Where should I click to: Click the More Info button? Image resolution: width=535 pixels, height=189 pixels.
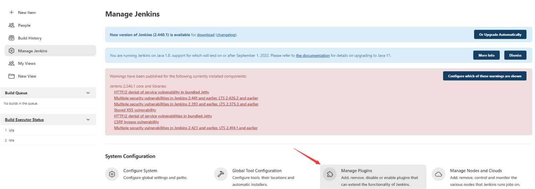click(x=486, y=55)
